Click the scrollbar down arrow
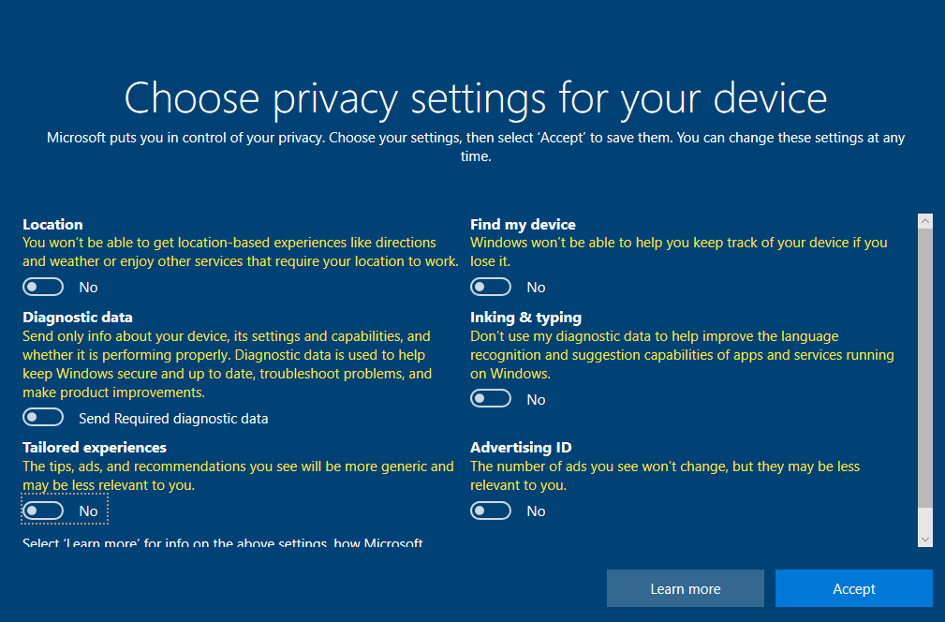Screen dimensions: 945x622 (925, 540)
